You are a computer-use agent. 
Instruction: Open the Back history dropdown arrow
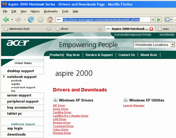tap(12, 20)
